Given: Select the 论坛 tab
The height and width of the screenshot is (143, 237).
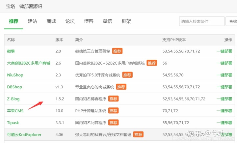Looking at the screenshot, I should tap(70, 21).
